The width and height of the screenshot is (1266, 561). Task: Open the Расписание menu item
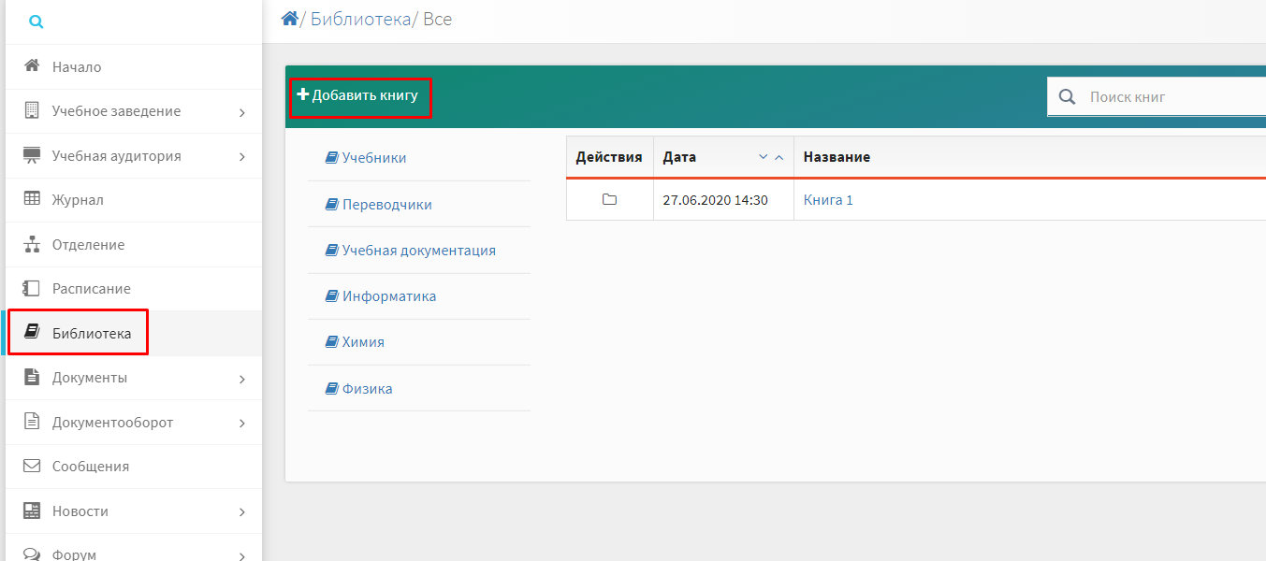point(133,288)
